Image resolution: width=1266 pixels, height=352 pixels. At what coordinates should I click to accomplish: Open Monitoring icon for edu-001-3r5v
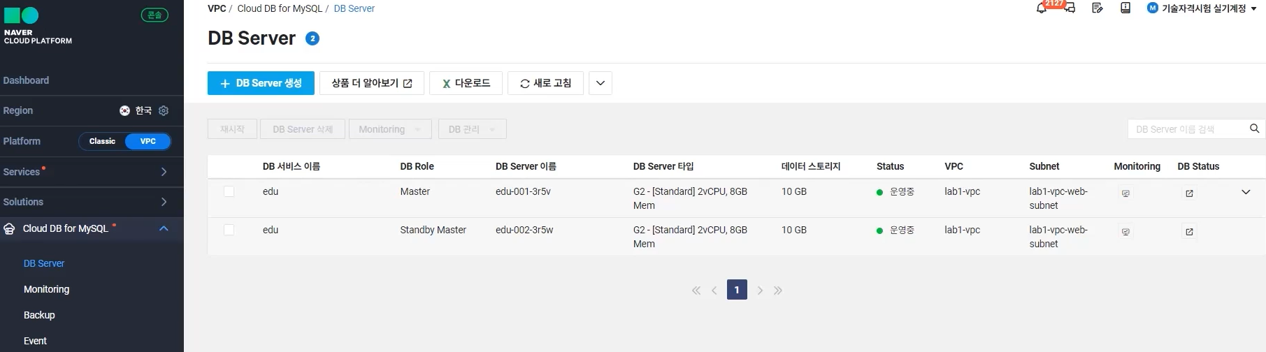click(x=1125, y=193)
